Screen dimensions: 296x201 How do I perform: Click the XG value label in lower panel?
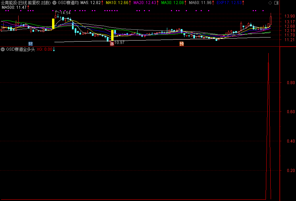coord(44,49)
